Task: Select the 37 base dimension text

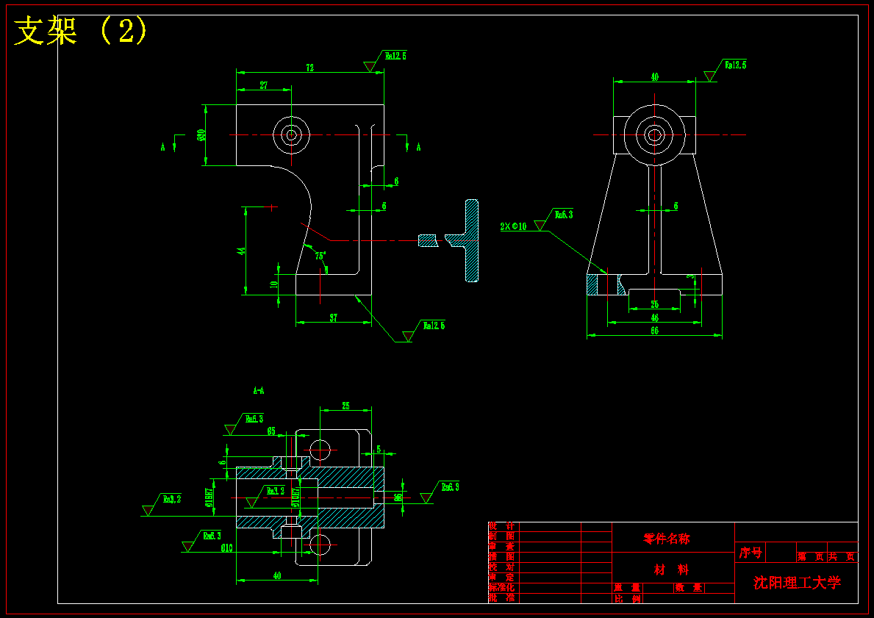Action: (333, 318)
